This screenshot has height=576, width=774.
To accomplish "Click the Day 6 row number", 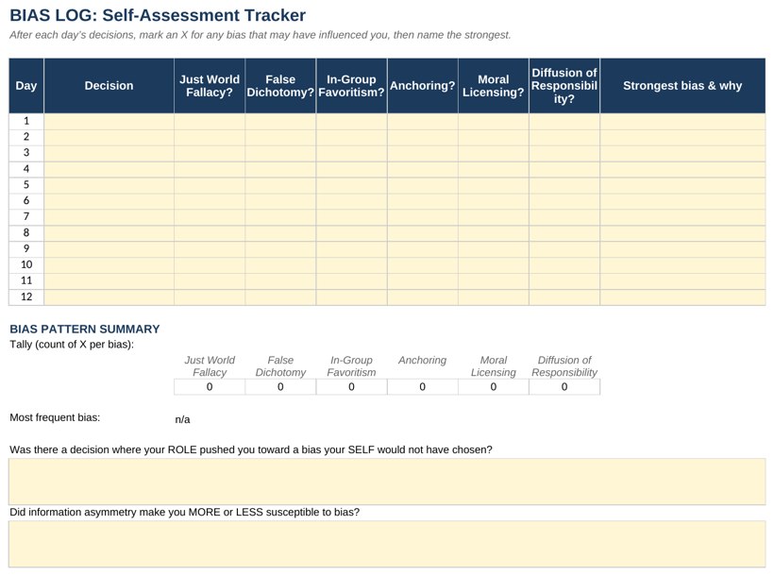I will (x=26, y=201).
